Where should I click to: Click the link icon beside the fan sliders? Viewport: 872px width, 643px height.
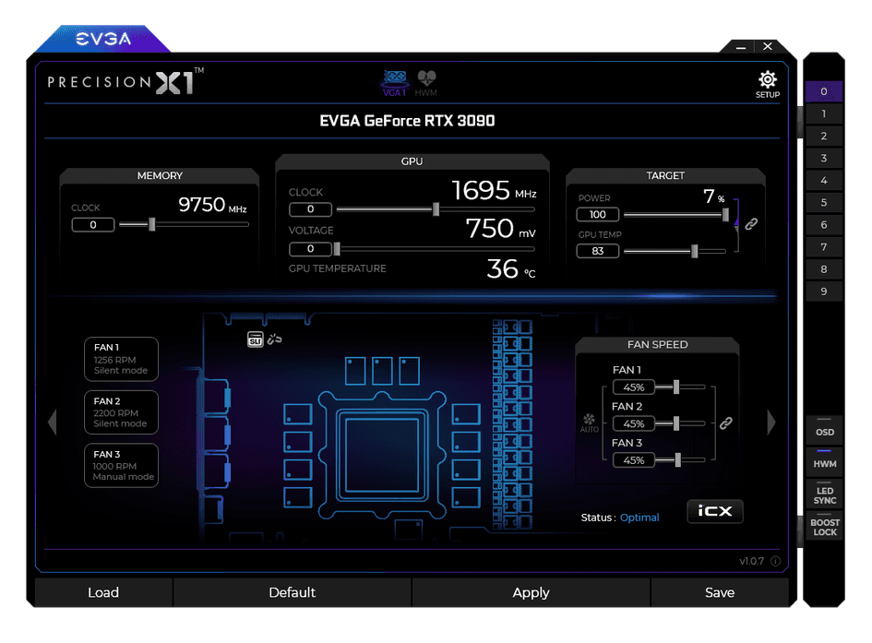(x=725, y=423)
